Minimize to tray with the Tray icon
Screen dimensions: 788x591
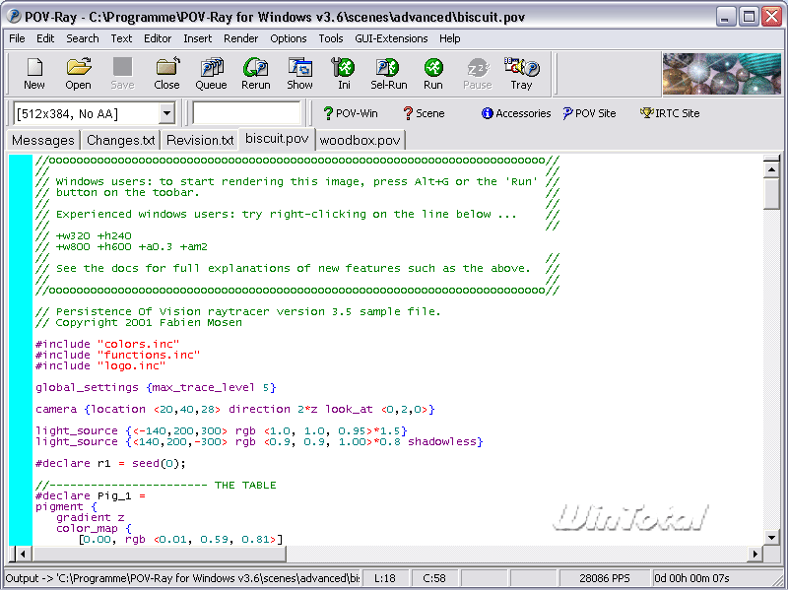pos(522,73)
